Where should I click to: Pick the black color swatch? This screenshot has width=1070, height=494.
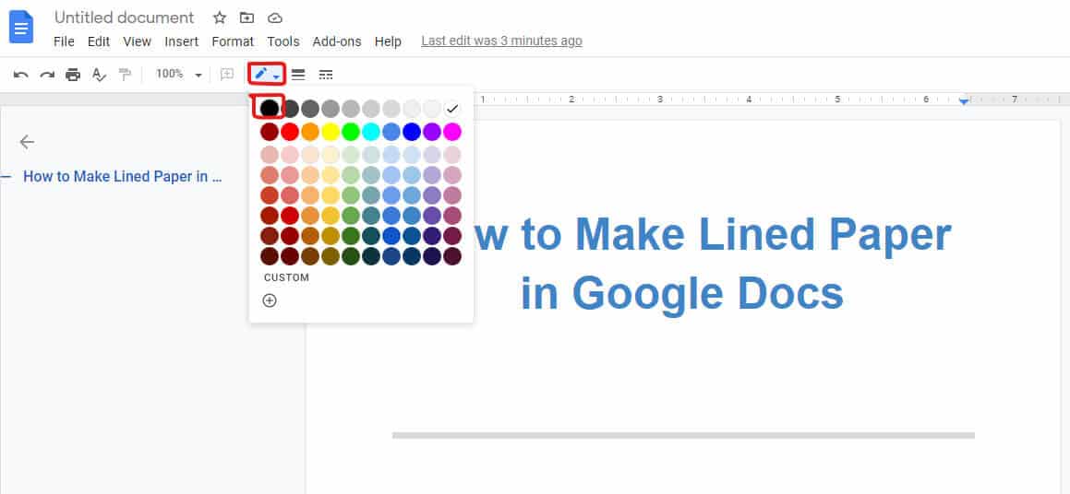coord(270,108)
